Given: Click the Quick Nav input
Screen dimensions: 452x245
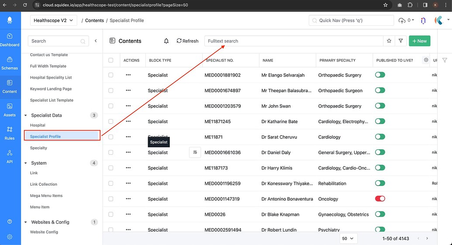Looking at the screenshot, I should pos(351,21).
